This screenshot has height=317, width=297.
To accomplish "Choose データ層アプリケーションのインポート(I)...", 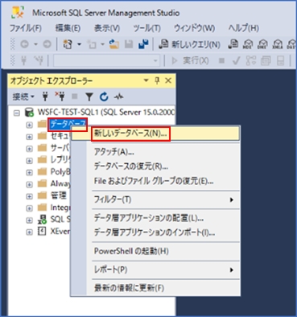I will (155, 233).
